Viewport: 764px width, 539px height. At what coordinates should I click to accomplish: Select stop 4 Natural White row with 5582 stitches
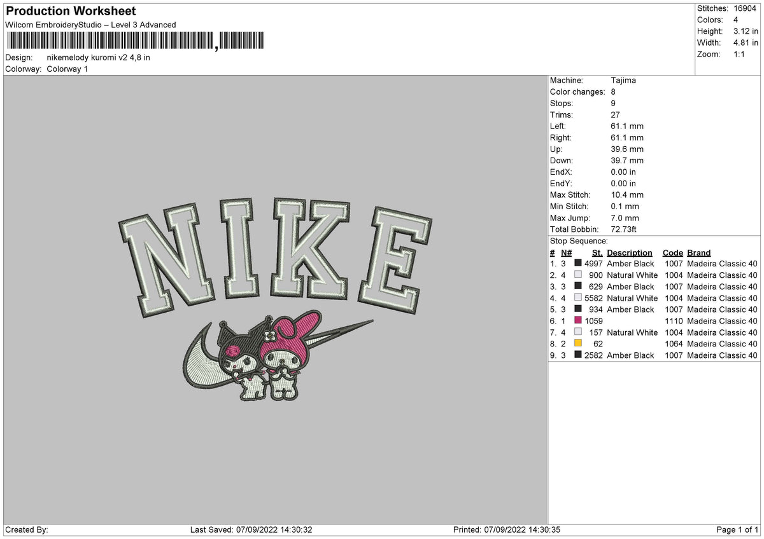point(653,298)
